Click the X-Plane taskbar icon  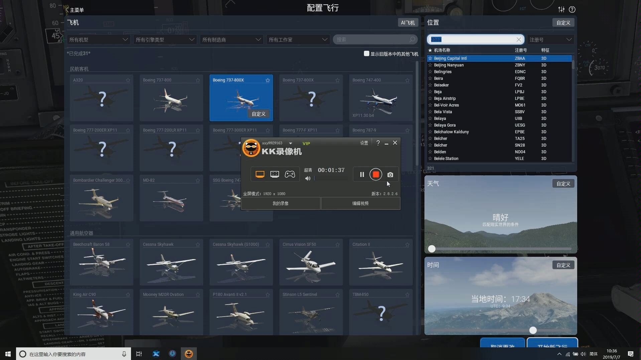156,354
